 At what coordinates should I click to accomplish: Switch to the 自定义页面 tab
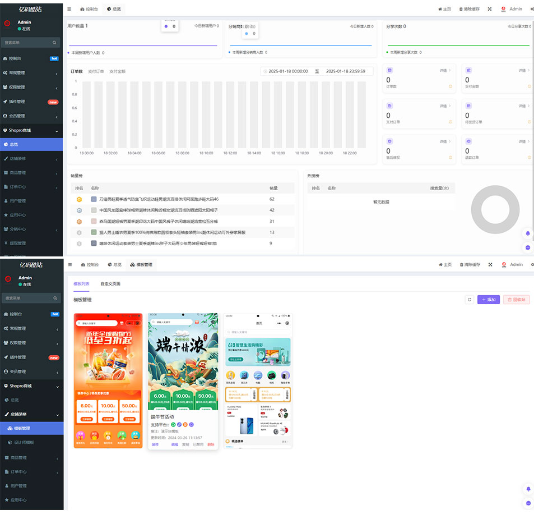pos(110,284)
